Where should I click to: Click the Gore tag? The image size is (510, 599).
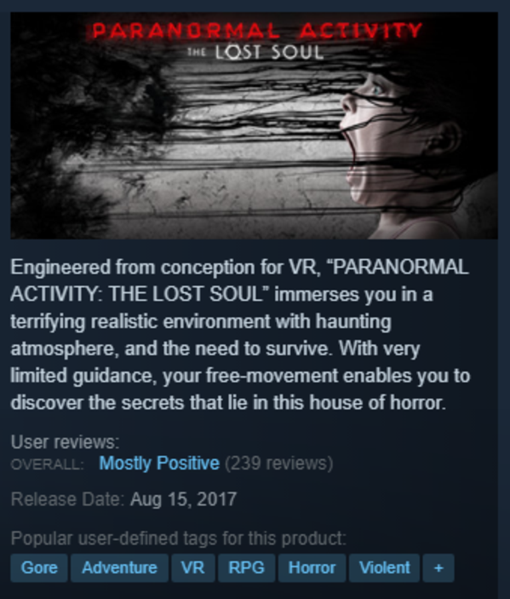point(39,567)
